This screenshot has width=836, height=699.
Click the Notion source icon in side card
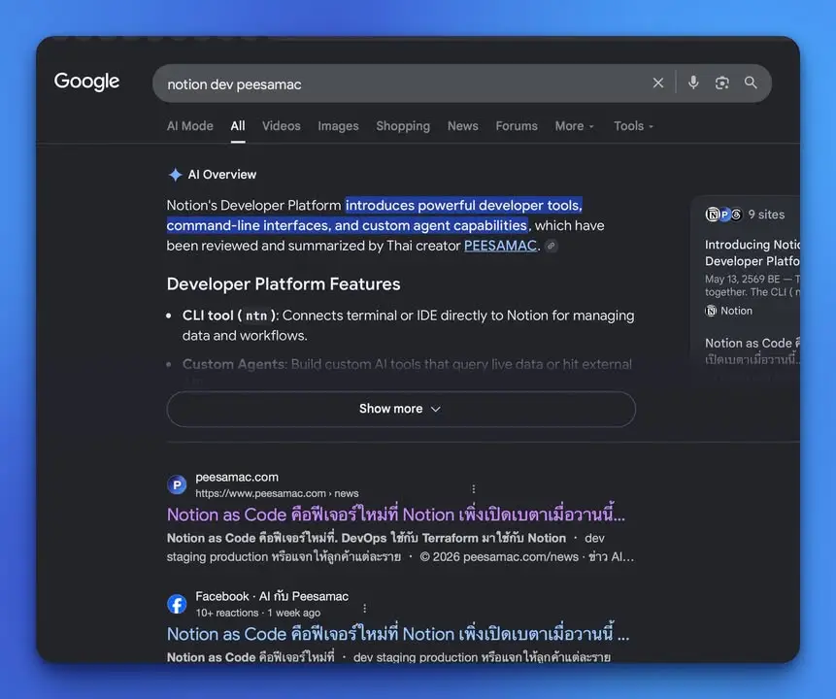pyautogui.click(x=711, y=311)
